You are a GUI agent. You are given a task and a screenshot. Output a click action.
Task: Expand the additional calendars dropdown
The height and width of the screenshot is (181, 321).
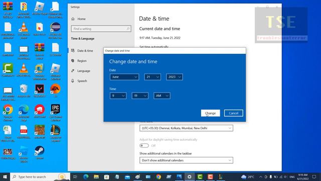tap(186, 160)
